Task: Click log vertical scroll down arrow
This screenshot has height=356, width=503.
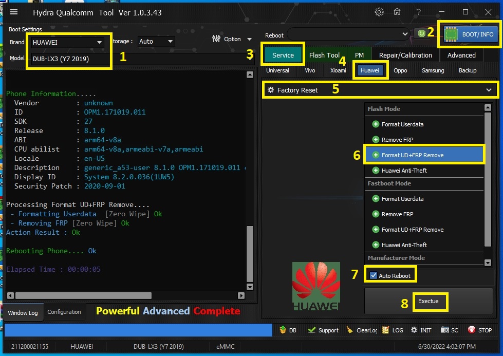Action: point(250,287)
